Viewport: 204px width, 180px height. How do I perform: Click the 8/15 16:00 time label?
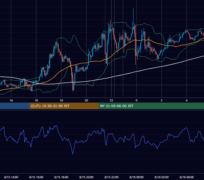click(x=36, y=177)
